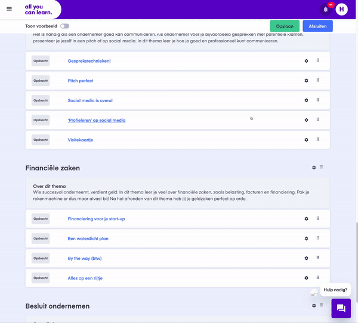Click gear icon for Pitch perfect
The width and height of the screenshot is (358, 323).
tap(307, 81)
